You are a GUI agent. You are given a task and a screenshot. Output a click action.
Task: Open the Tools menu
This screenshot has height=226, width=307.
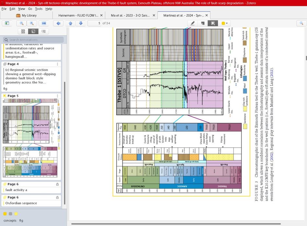[39, 9]
